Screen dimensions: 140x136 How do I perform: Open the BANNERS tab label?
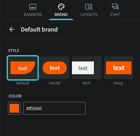[33, 15]
